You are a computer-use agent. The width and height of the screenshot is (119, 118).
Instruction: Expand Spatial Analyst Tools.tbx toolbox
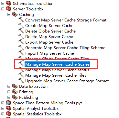click(x=3, y=109)
